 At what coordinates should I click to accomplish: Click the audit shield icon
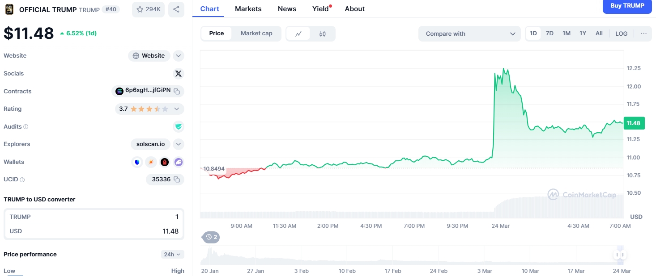tap(179, 127)
